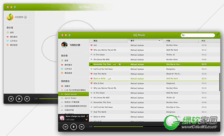Click previous track button in the back window

click(x=11, y=99)
